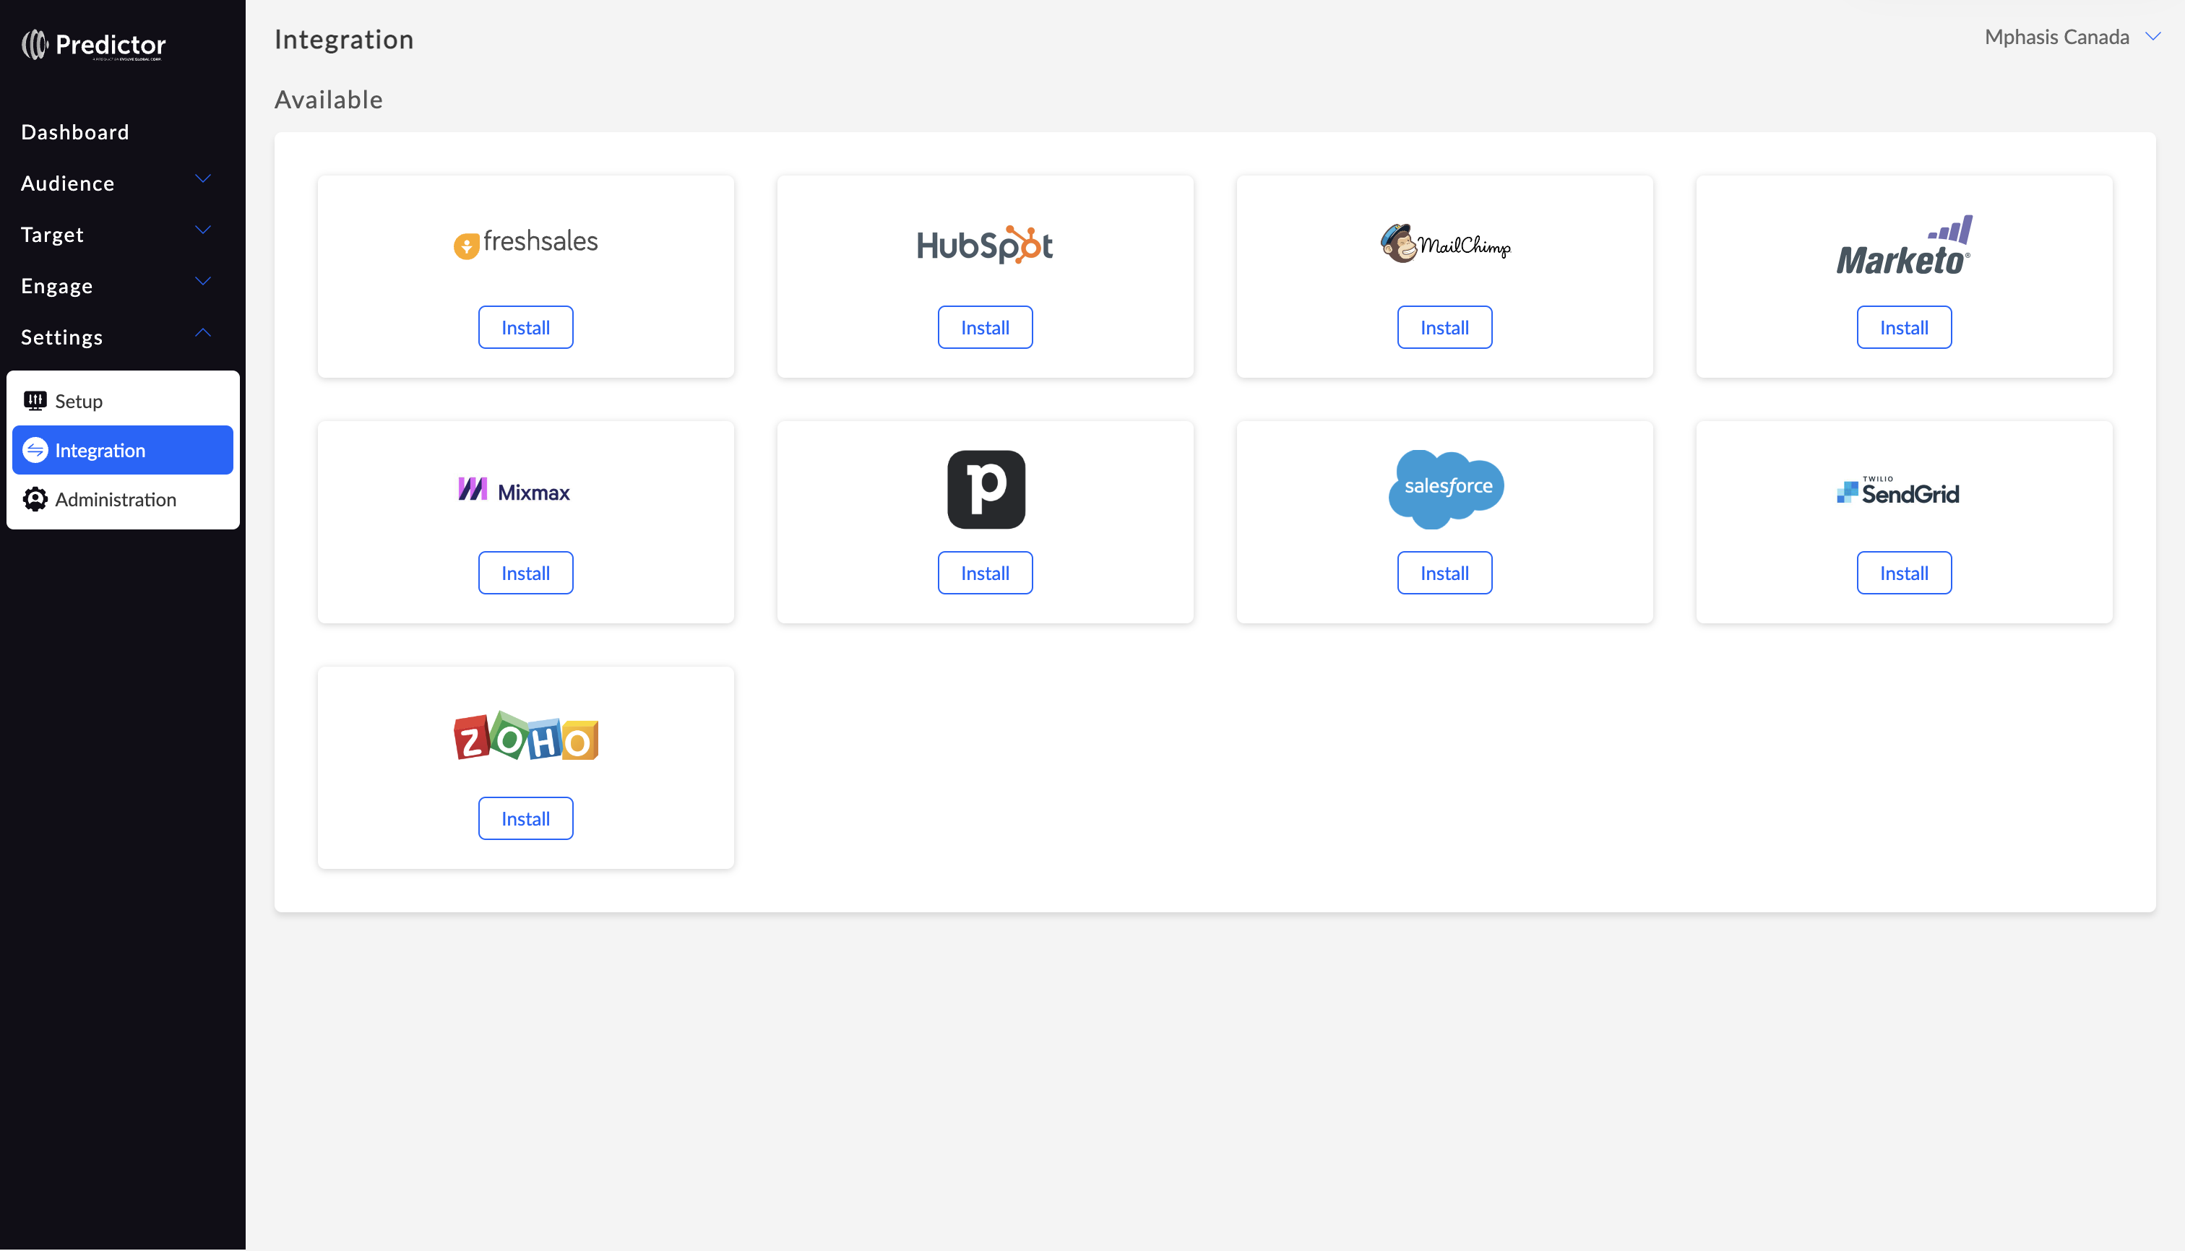Click the Setup monitor icon
Image resolution: width=2185 pixels, height=1251 pixels.
(35, 400)
